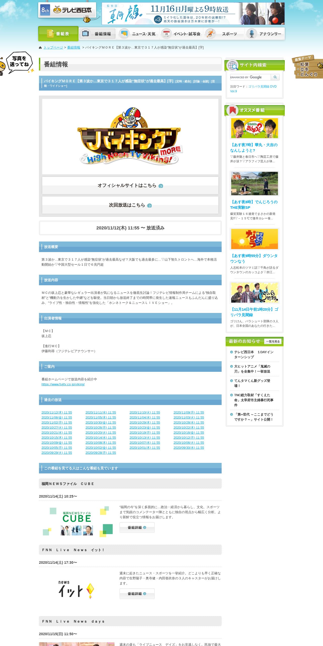Open TNC総力取材 すくえた命 news item
This screenshot has height=646, width=323.
click(254, 400)
